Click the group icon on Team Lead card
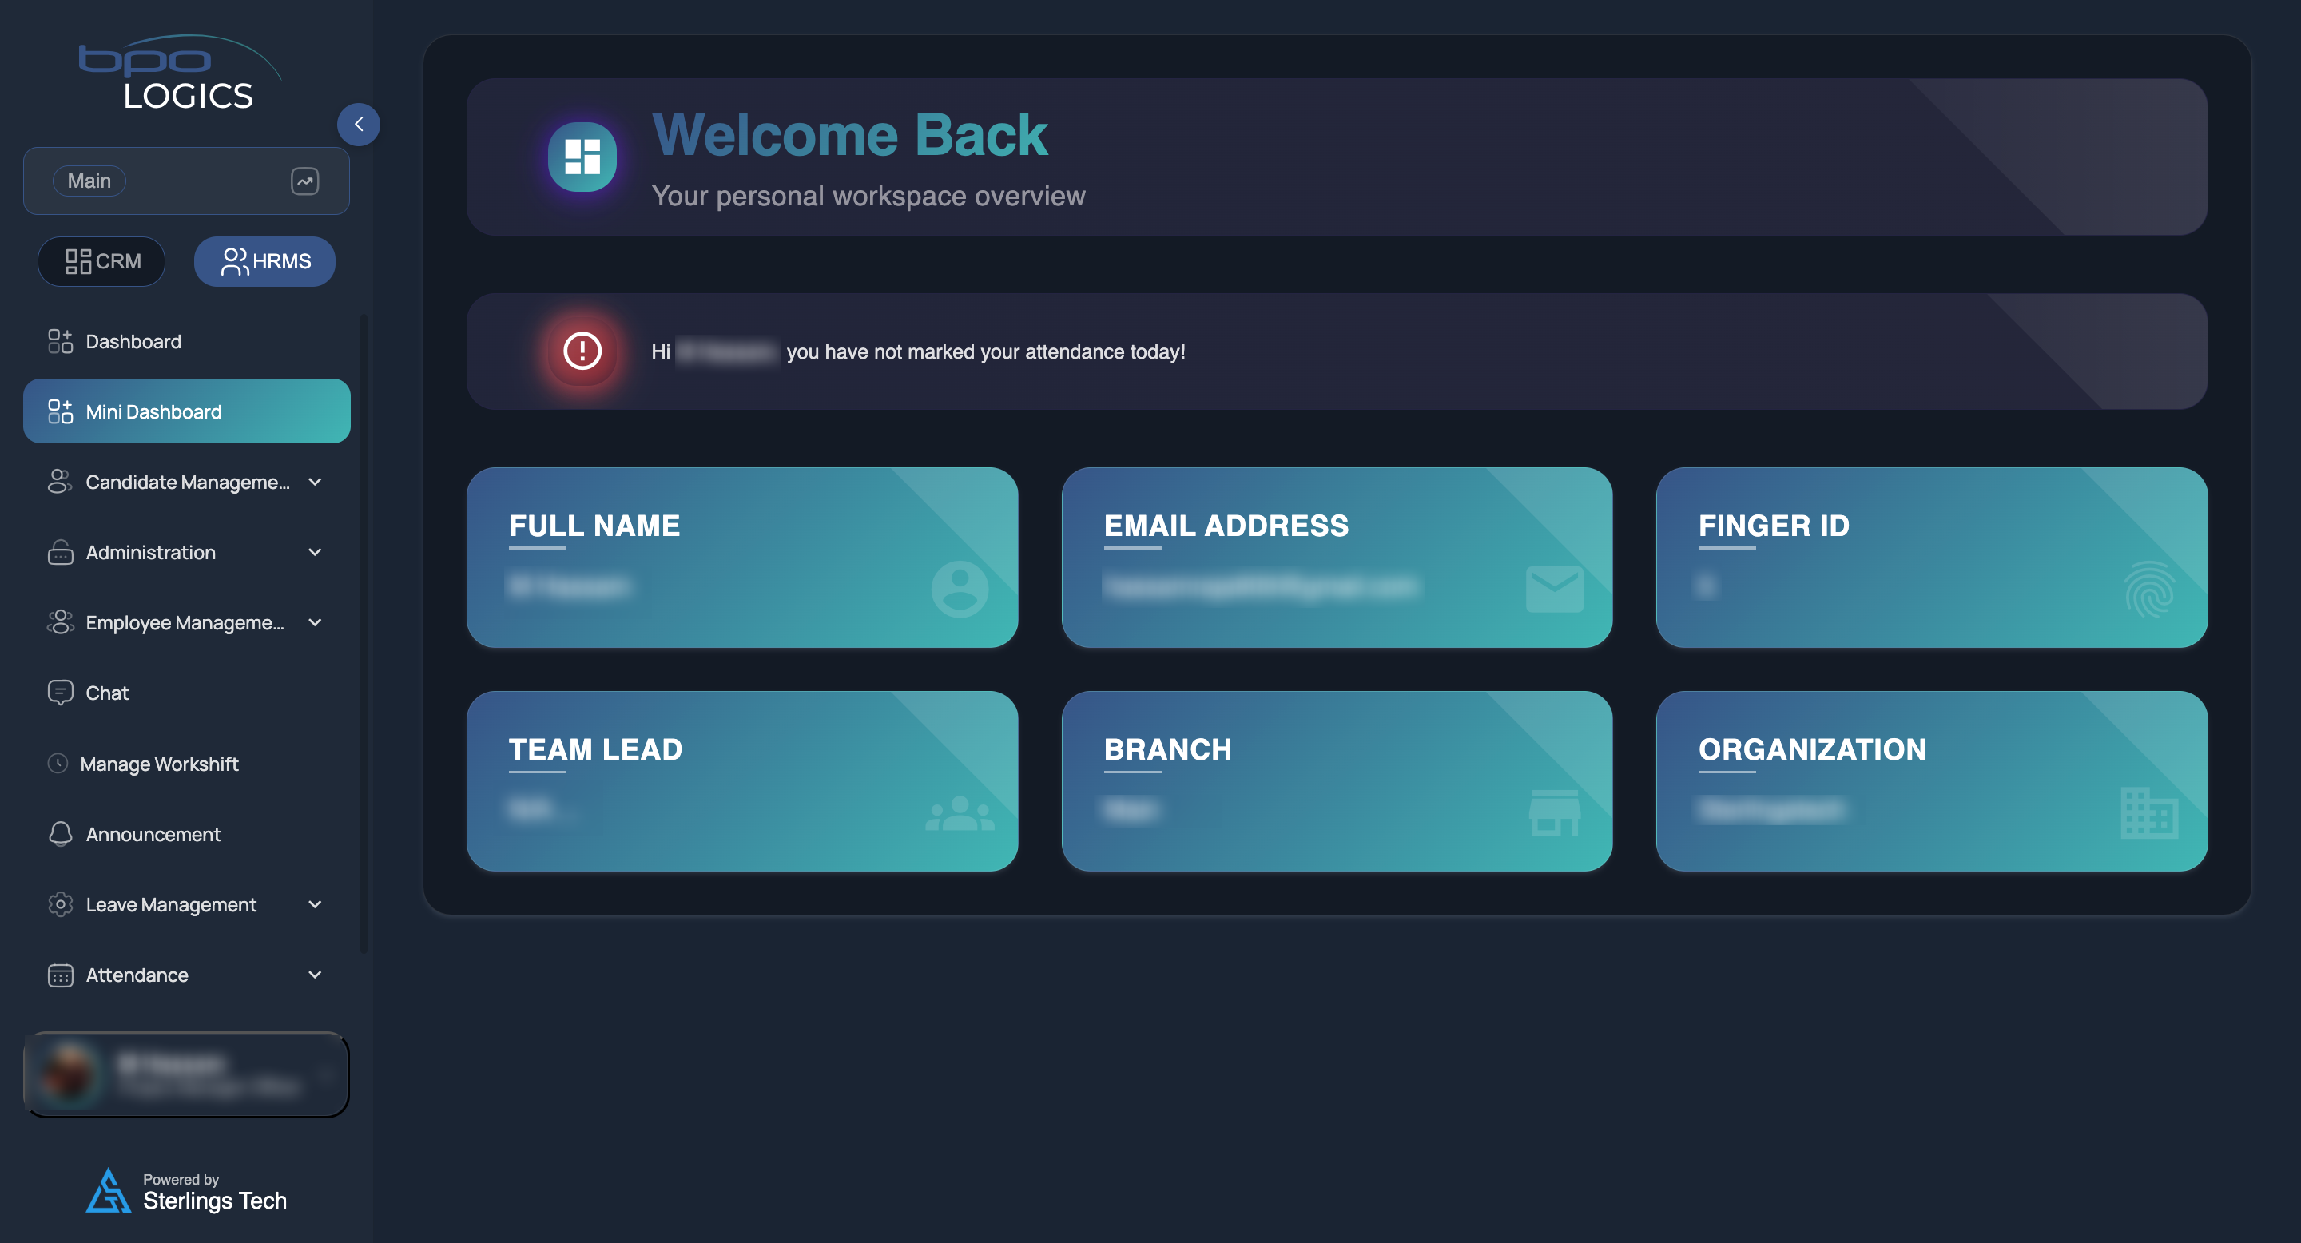 pyautogui.click(x=960, y=813)
